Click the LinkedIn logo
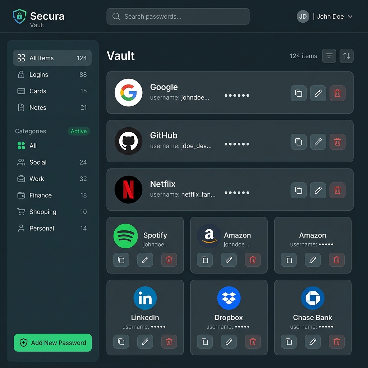Screen dimensions: 368x368 (145, 298)
